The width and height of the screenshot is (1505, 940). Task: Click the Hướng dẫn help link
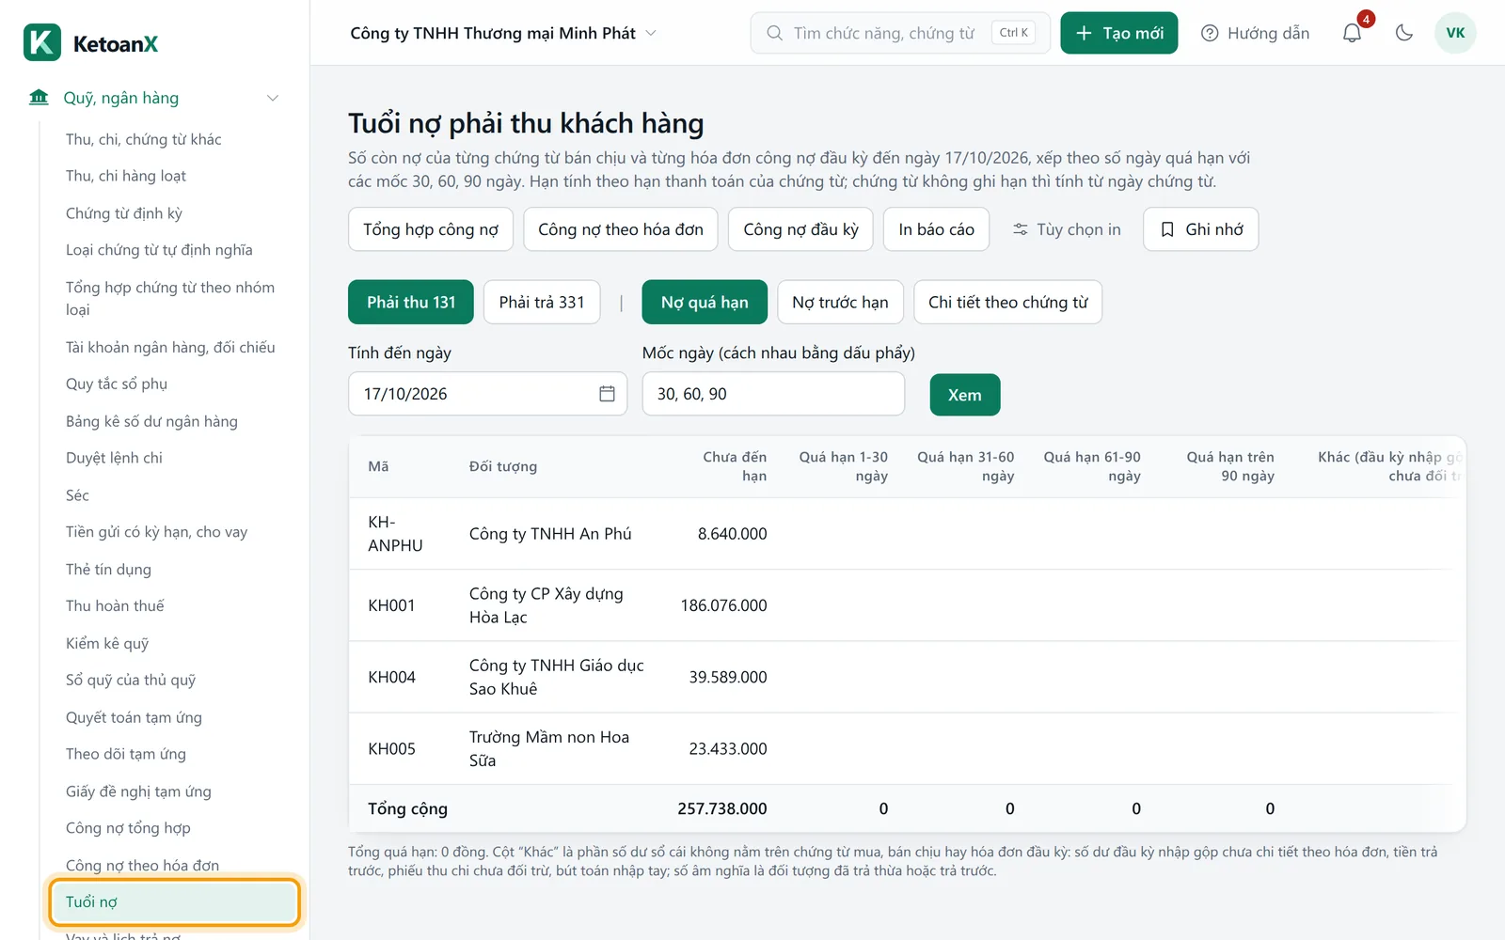[1255, 33]
